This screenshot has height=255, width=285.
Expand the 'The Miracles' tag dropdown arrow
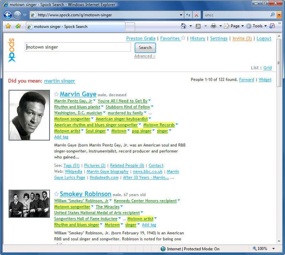(x=121, y=206)
